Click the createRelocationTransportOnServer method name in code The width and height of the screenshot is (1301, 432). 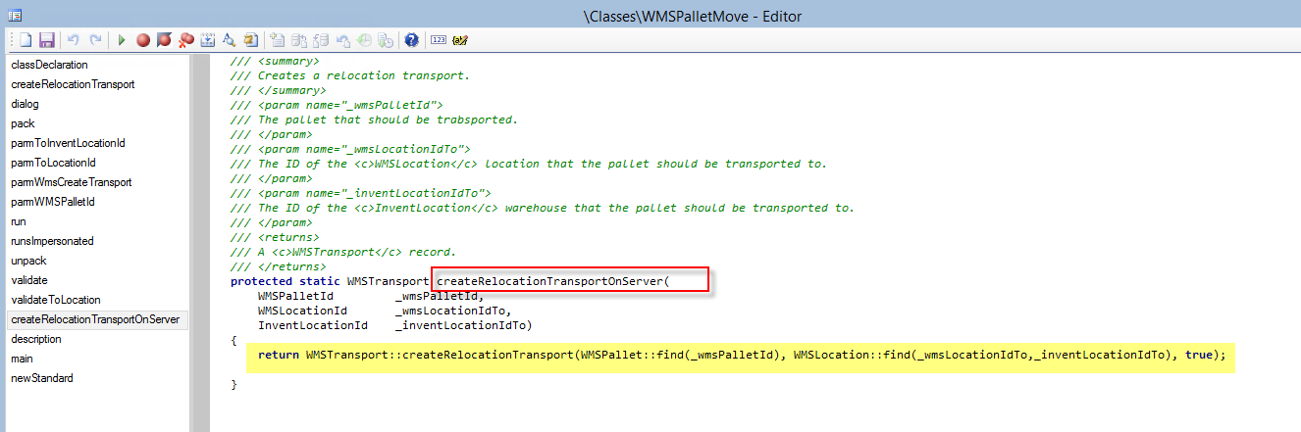(x=551, y=281)
